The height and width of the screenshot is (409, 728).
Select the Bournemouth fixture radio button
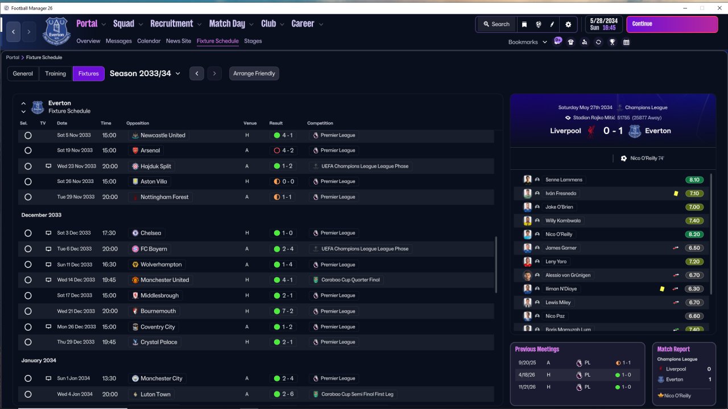[28, 311]
